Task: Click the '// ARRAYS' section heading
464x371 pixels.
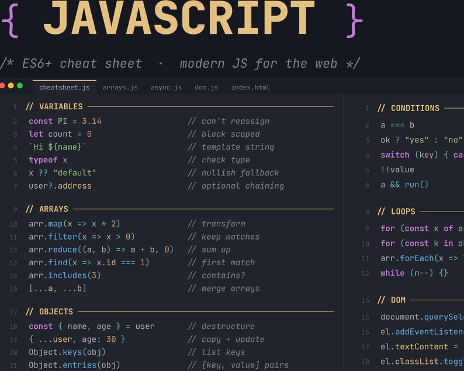Action: [47, 209]
